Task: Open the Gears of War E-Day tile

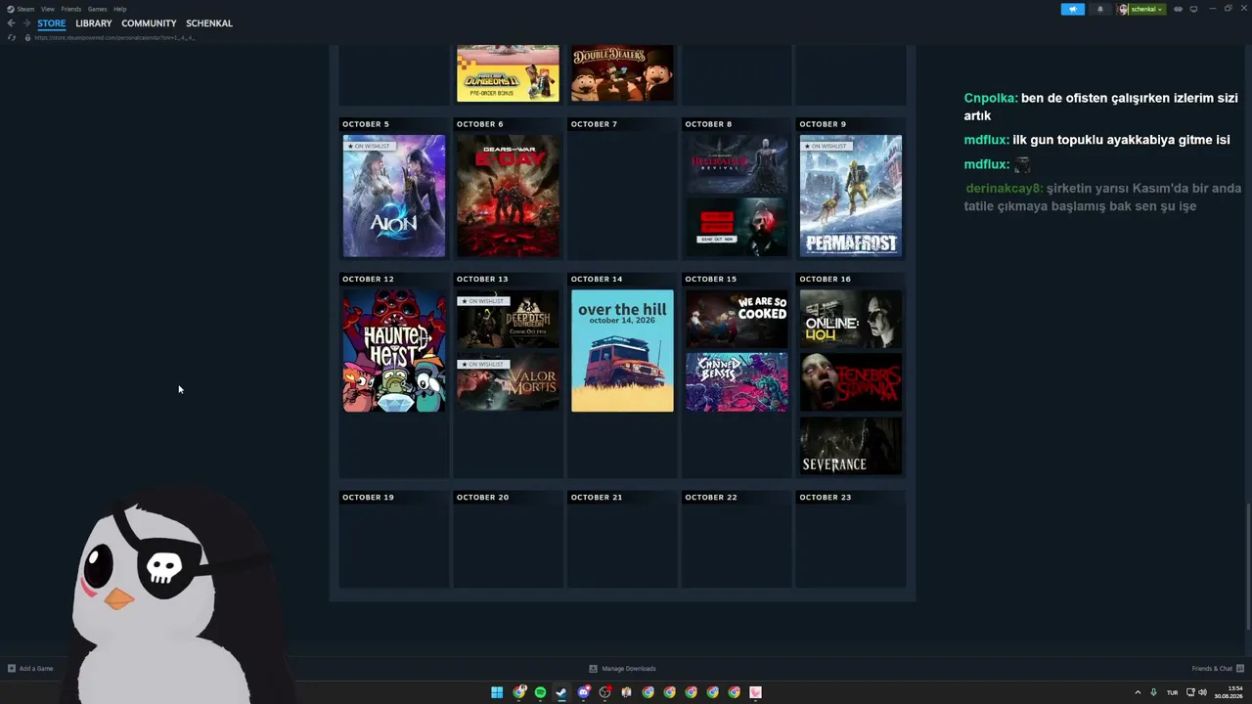Action: click(509, 197)
